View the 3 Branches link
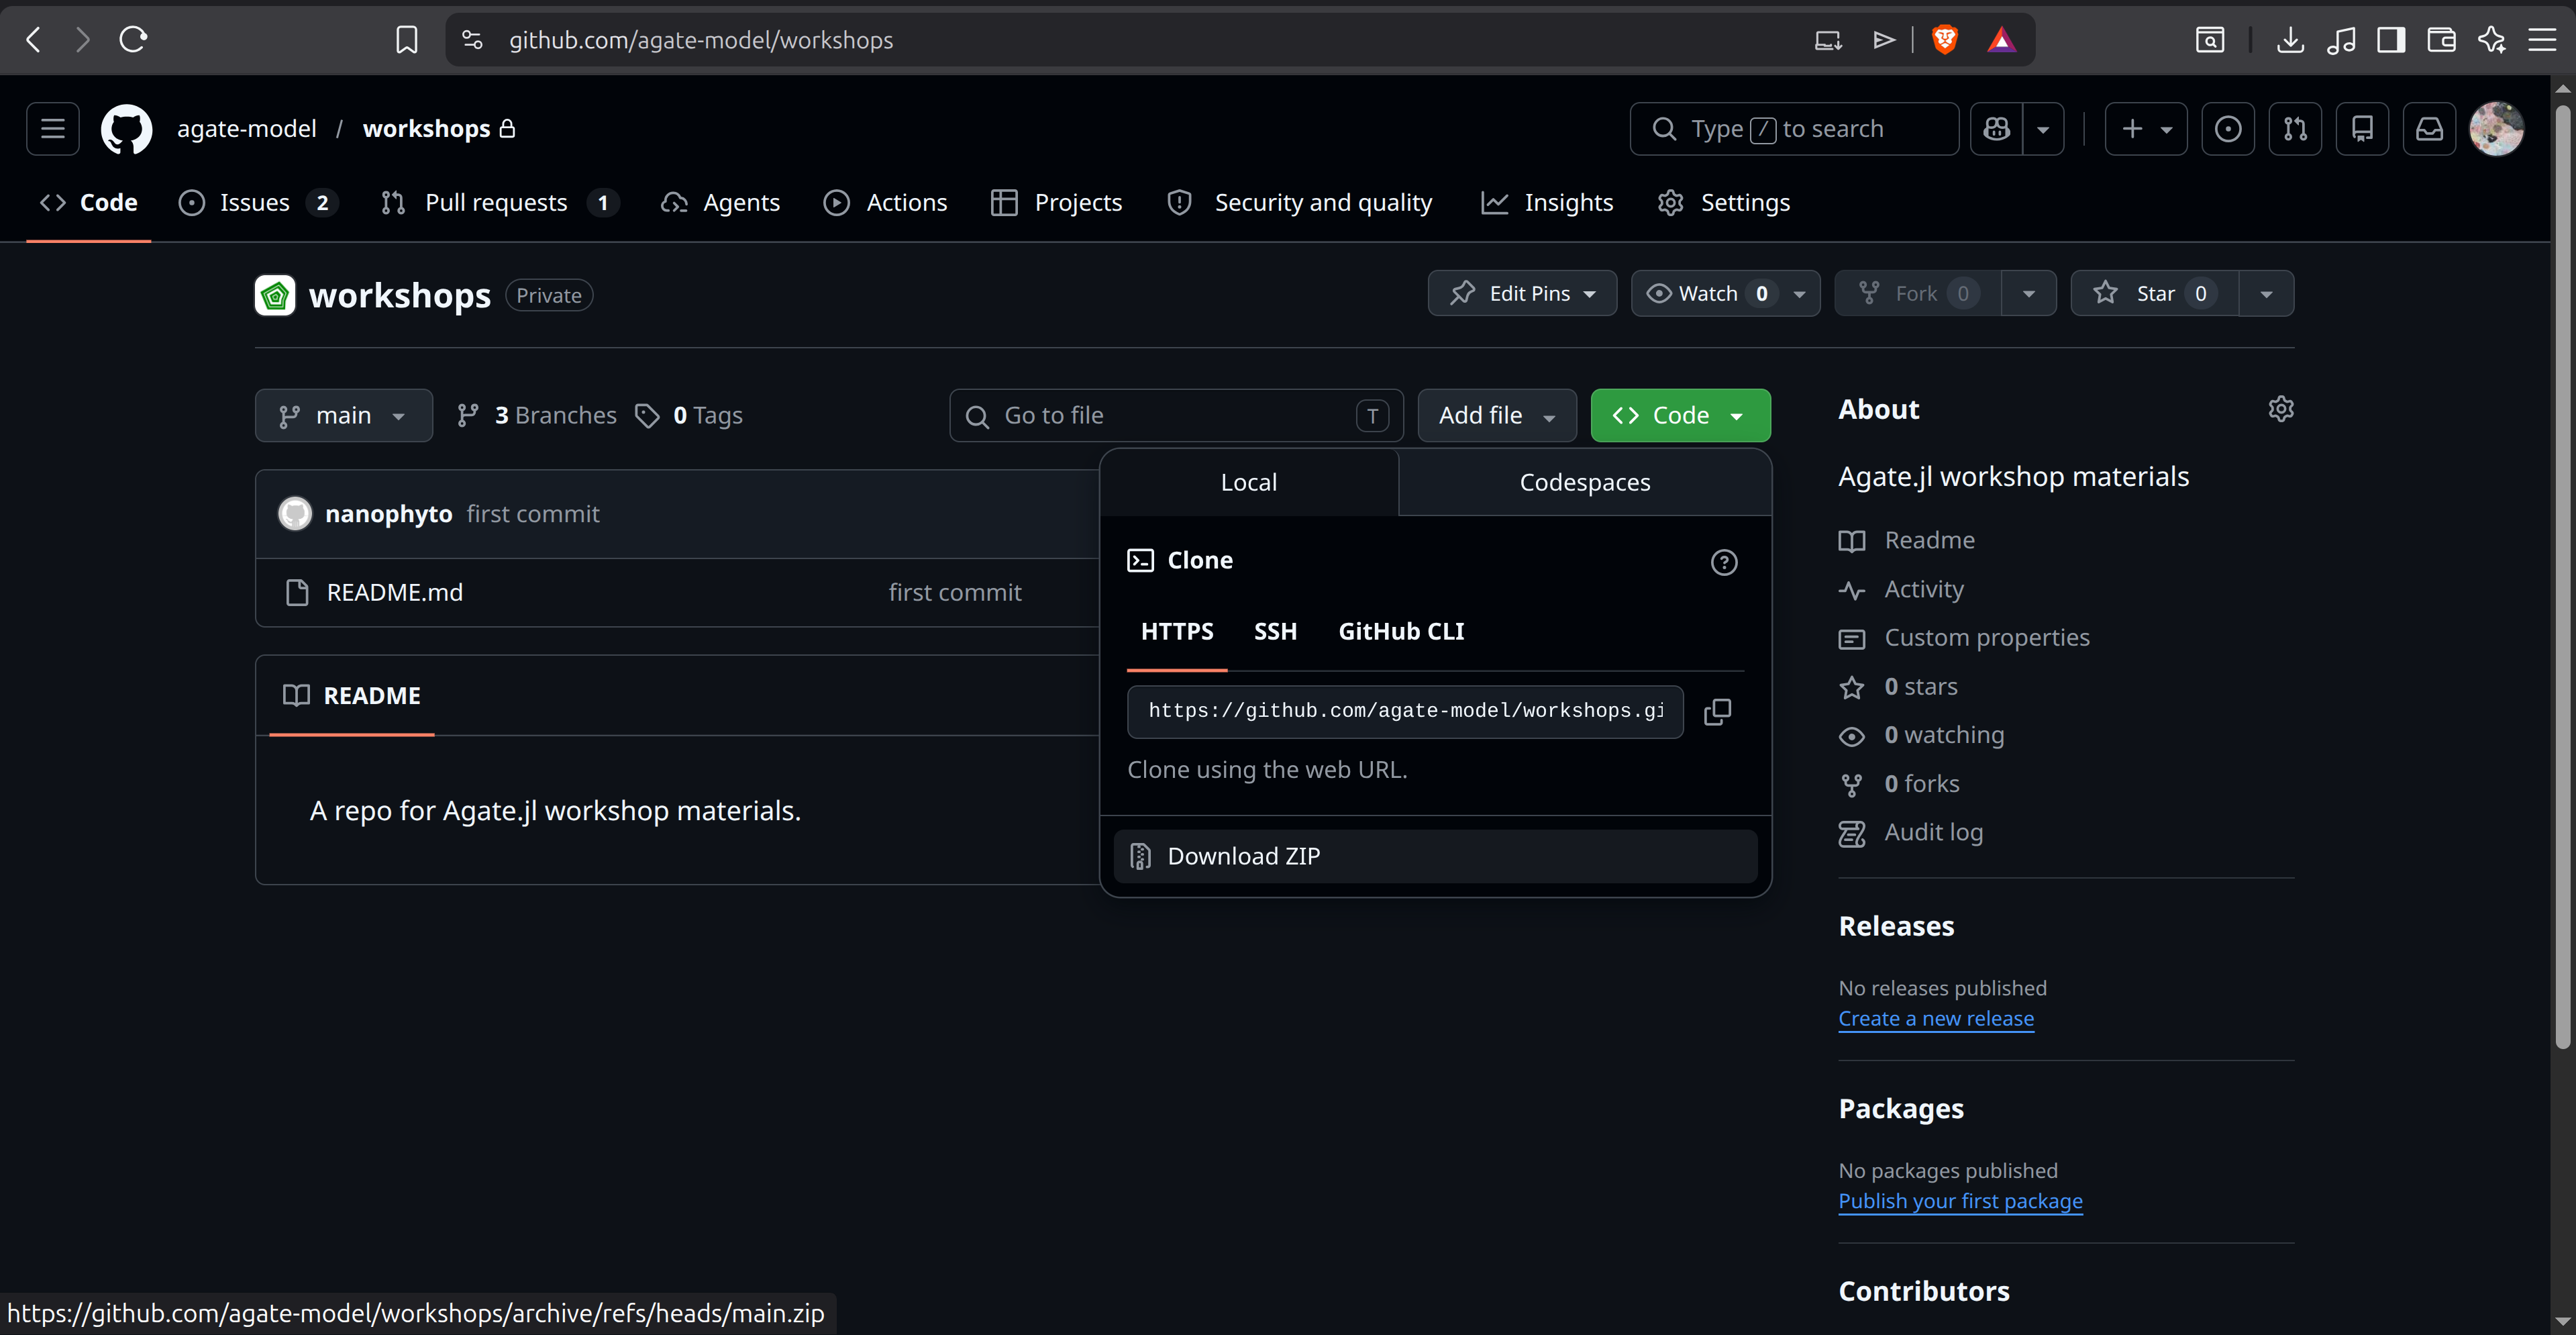Screen dimensions: 2576x1335 [537, 416]
